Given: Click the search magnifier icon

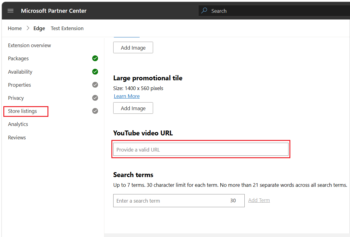Looking at the screenshot, I should [204, 10].
